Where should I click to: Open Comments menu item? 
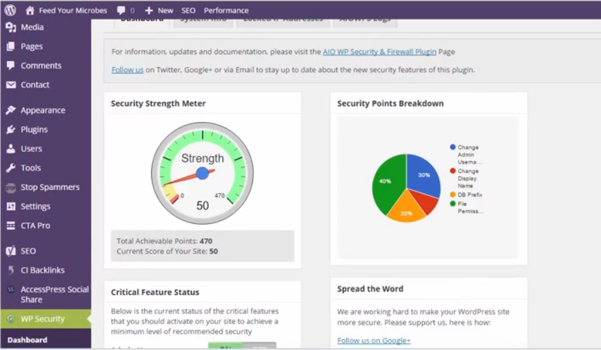tap(41, 66)
